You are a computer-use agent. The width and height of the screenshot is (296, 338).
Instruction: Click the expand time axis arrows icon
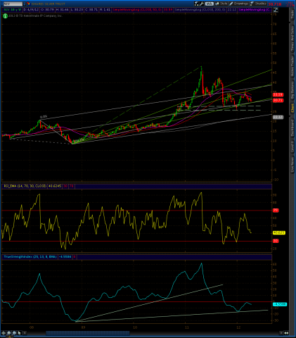(x=286, y=333)
